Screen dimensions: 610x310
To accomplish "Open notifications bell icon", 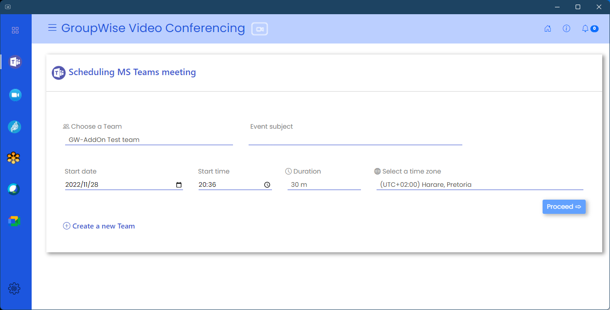I will [585, 28].
